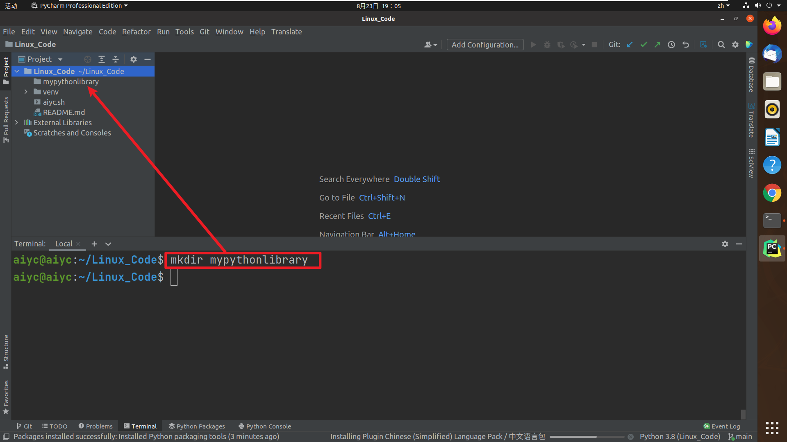Image resolution: width=787 pixels, height=442 pixels.
Task: Toggle the Structure tool window sidebar tab
Action: [x=6, y=351]
